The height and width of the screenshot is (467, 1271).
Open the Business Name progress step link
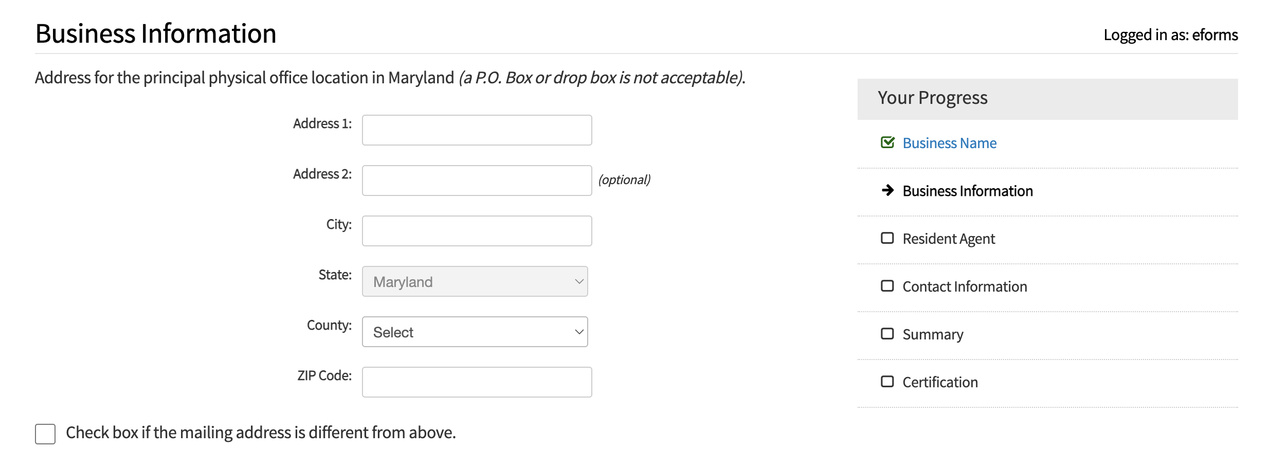click(950, 143)
